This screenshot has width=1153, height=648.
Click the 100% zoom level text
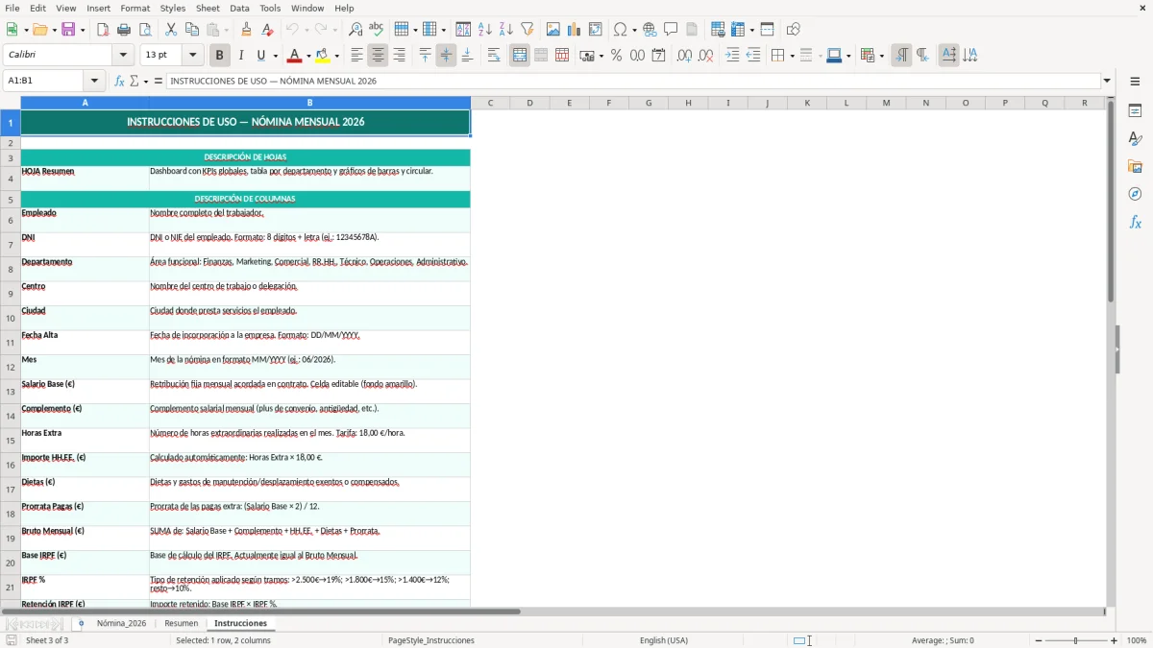point(1137,640)
